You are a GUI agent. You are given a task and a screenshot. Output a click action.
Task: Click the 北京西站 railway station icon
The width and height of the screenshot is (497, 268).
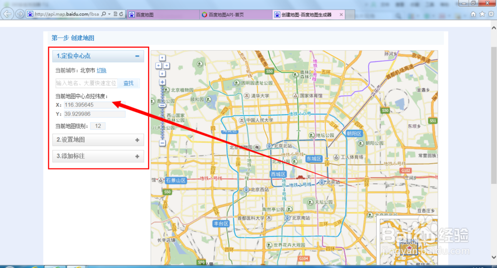247,189
